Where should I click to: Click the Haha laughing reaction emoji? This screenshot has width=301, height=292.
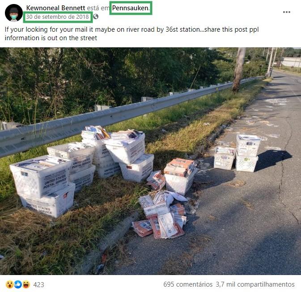coord(26,284)
